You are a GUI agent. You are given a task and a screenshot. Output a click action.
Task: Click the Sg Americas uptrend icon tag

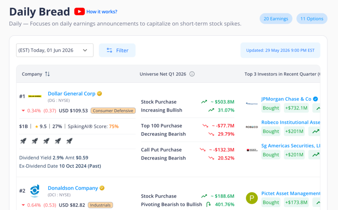coord(314,155)
